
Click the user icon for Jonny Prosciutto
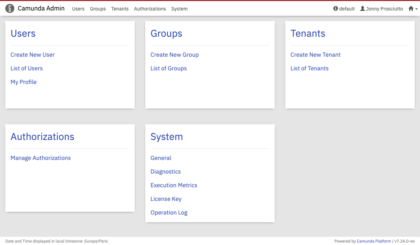[363, 9]
